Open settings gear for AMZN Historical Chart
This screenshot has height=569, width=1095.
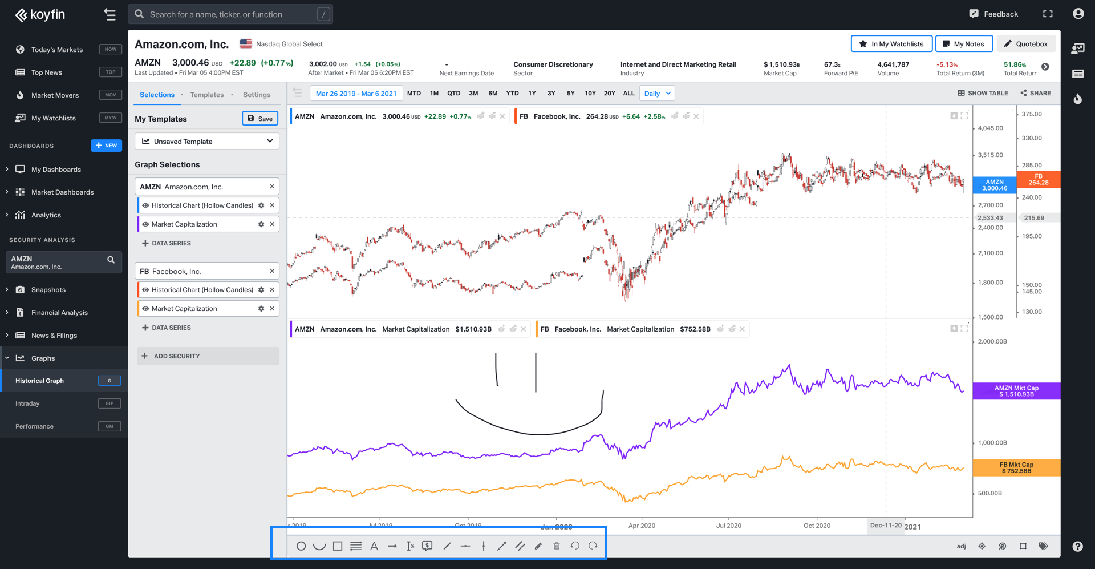261,205
